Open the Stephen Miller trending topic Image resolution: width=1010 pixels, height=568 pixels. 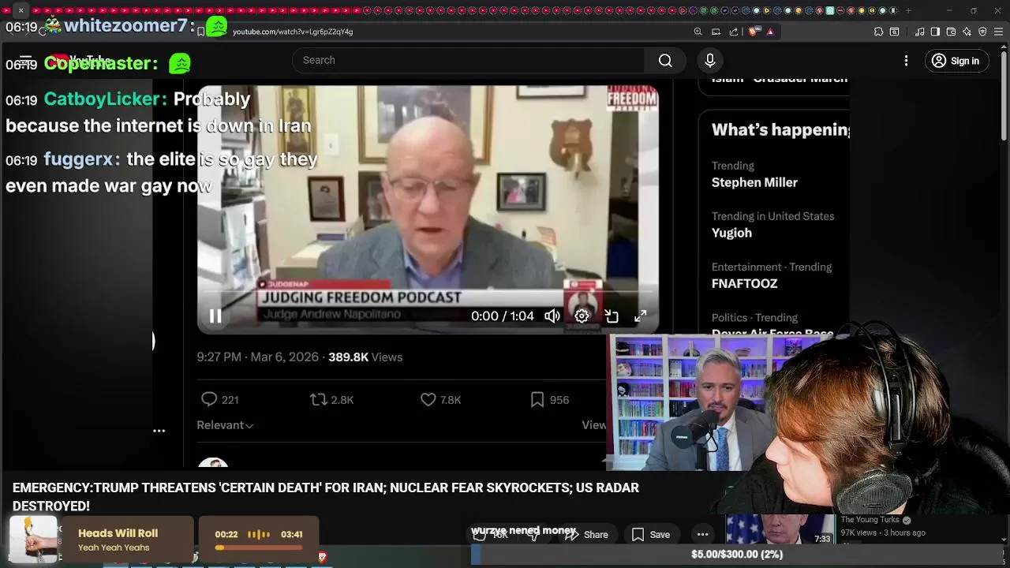(754, 182)
